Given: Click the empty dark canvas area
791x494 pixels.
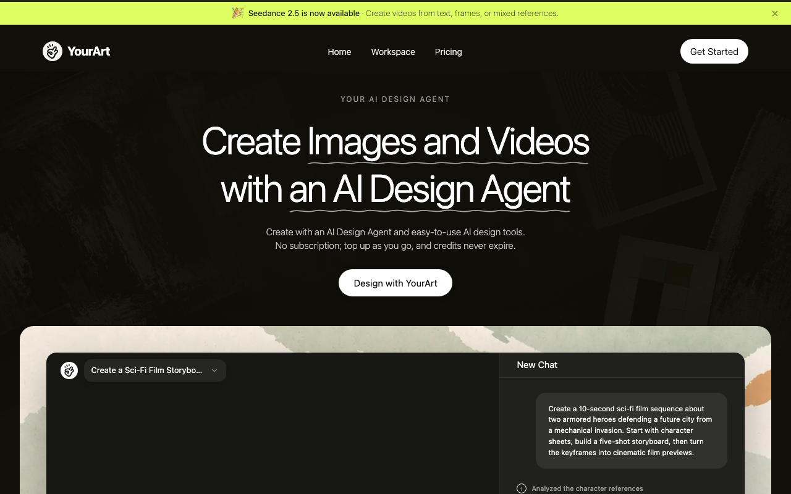Looking at the screenshot, I should pyautogui.click(x=273, y=438).
